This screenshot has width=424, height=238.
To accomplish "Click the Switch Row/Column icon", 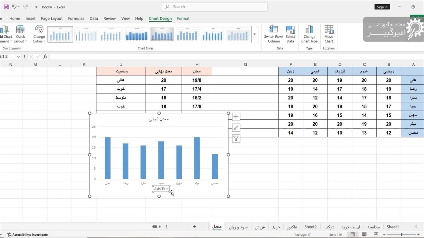I will 273,30.
